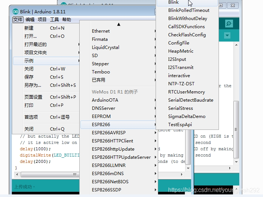Select the I2SInput example
The width and height of the screenshot is (263, 197).
[187, 59]
